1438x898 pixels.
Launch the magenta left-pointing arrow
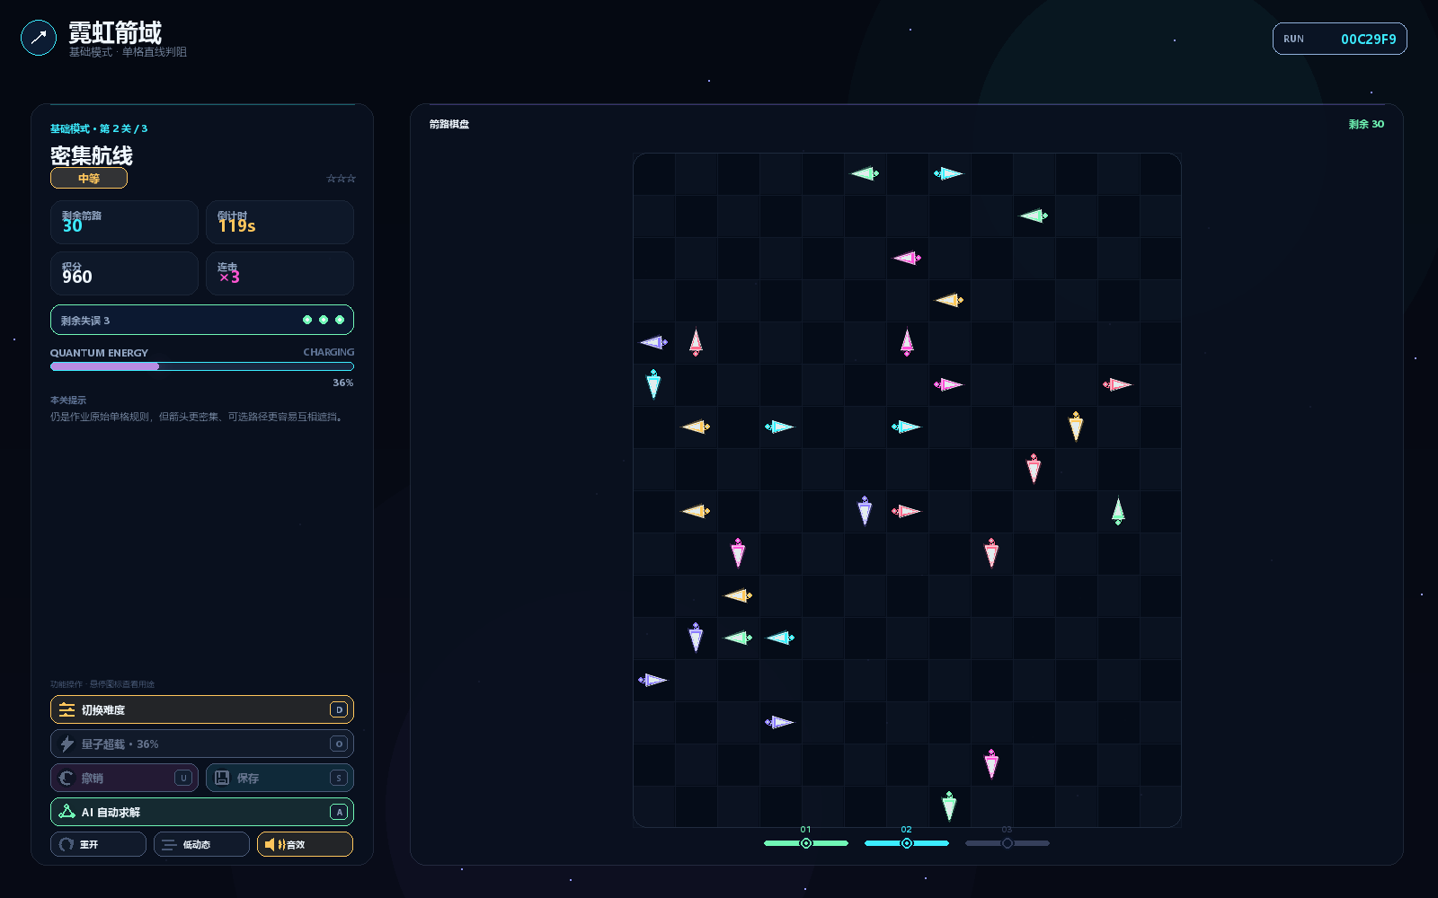click(x=907, y=258)
